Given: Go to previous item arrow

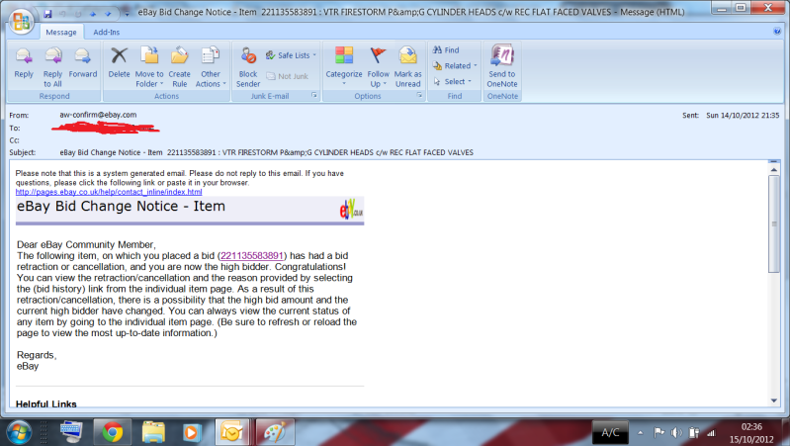Looking at the screenshot, I should [x=93, y=14].
